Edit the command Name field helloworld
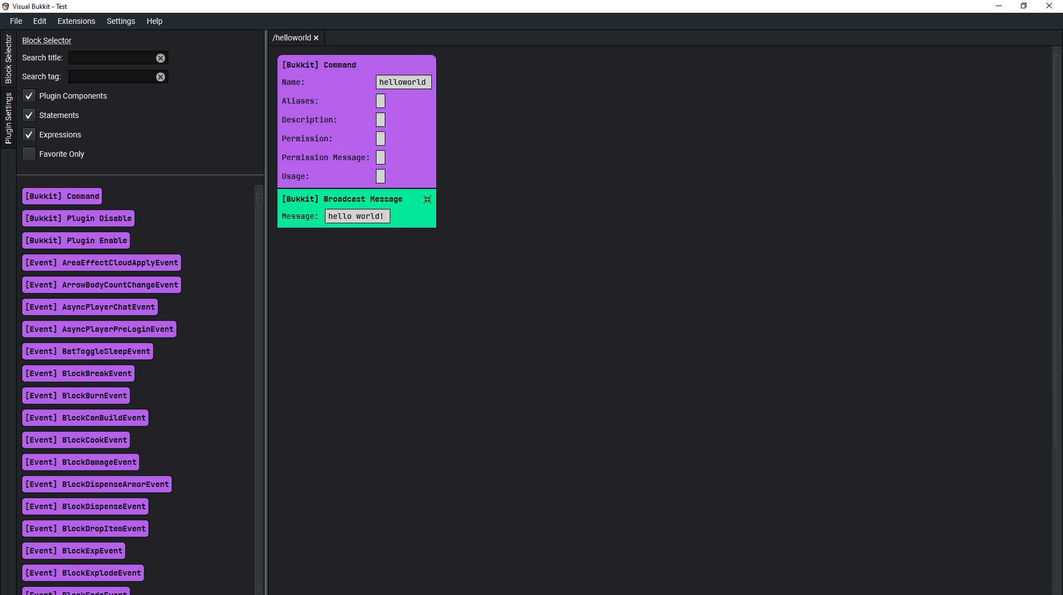Viewport: 1063px width, 595px height. [404, 83]
